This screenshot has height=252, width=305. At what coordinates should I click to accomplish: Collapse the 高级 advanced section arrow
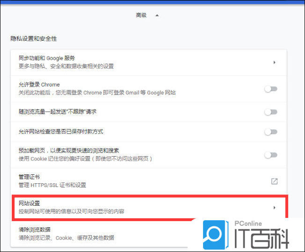click(x=157, y=15)
